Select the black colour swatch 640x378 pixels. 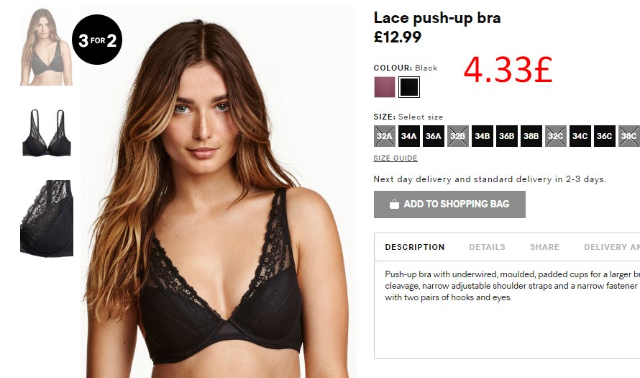tap(409, 87)
